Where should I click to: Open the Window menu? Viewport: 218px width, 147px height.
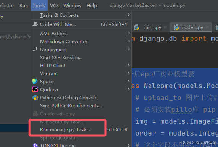72,6
